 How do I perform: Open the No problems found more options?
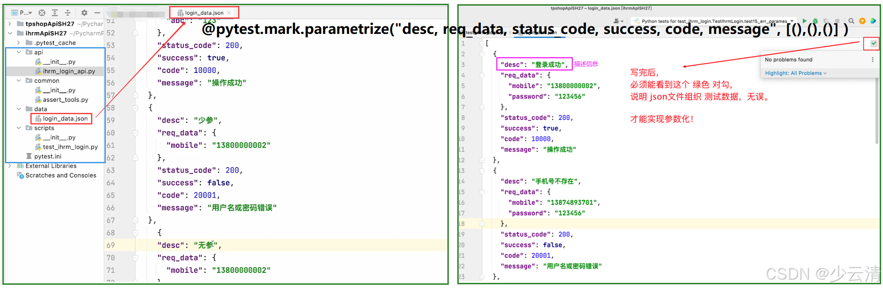[x=872, y=60]
